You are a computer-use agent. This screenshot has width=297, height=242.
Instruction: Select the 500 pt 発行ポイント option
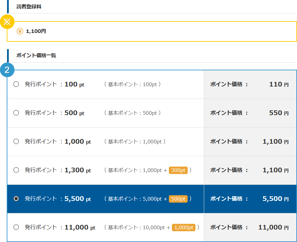coord(16,113)
